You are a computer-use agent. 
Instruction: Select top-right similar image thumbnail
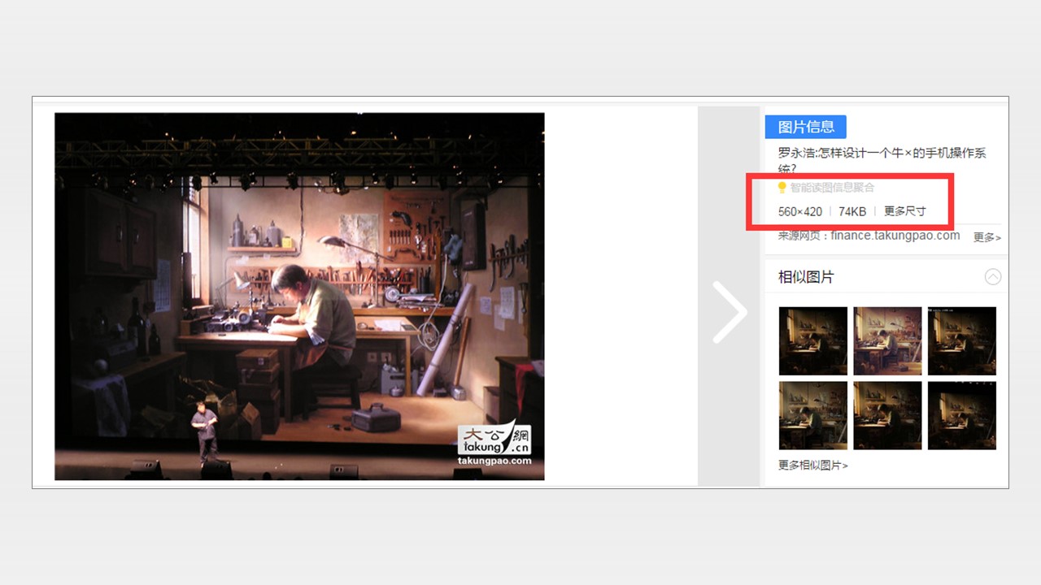click(962, 340)
